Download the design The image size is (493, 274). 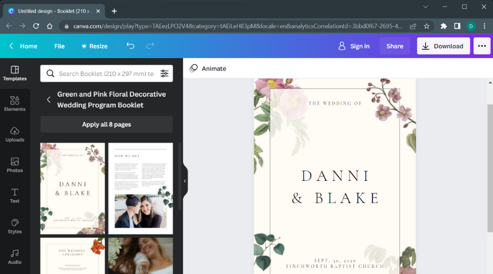click(443, 46)
